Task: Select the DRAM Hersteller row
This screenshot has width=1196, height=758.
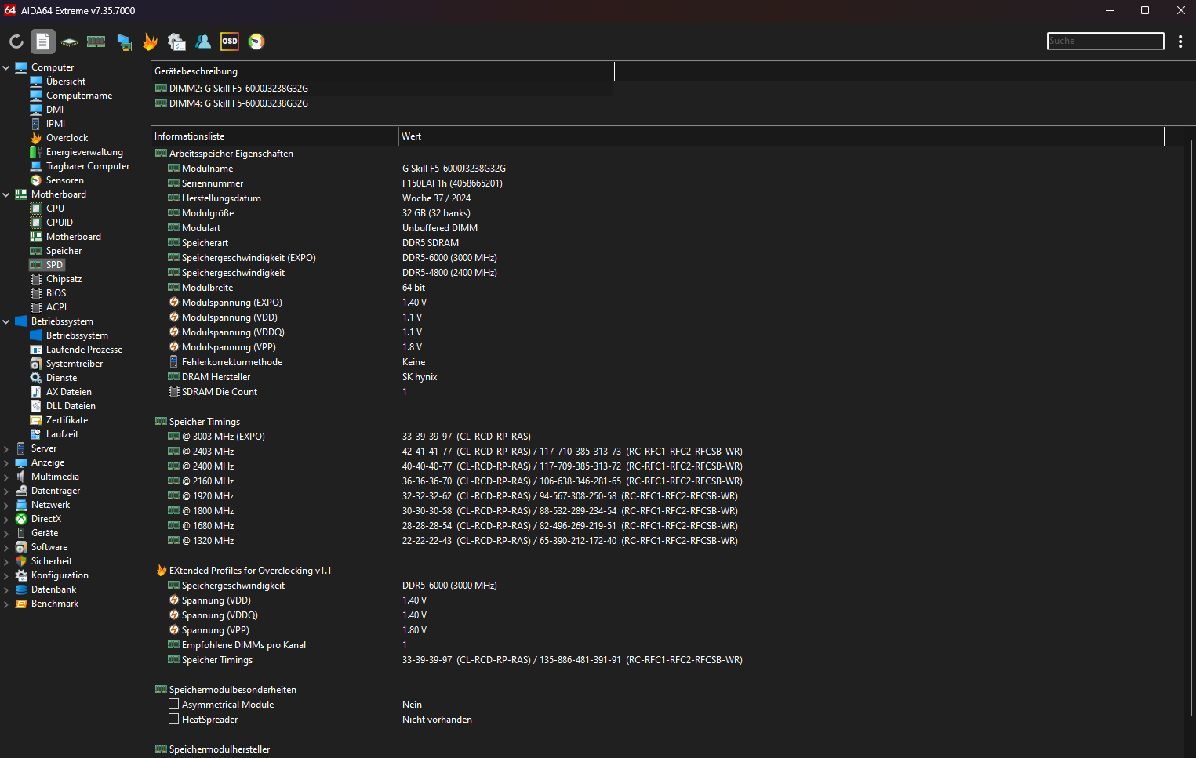Action: pos(667,377)
